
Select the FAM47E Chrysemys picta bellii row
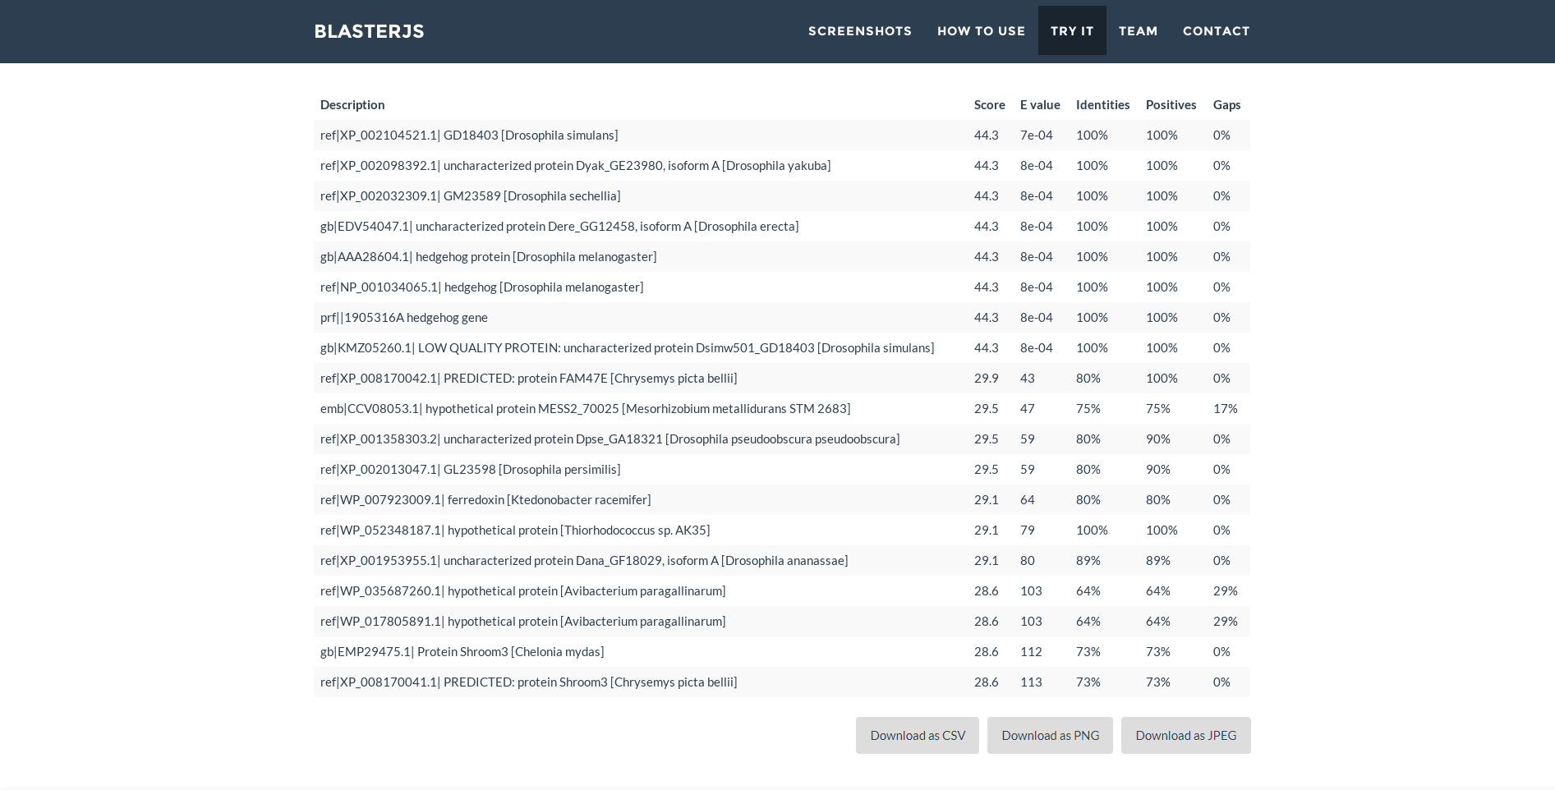pos(528,379)
